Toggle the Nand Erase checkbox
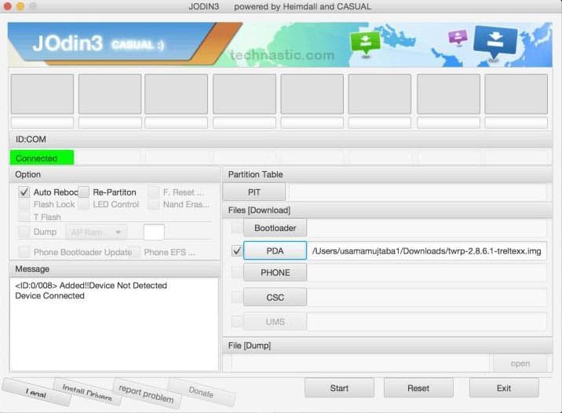Image resolution: width=562 pixels, height=413 pixels. click(154, 204)
